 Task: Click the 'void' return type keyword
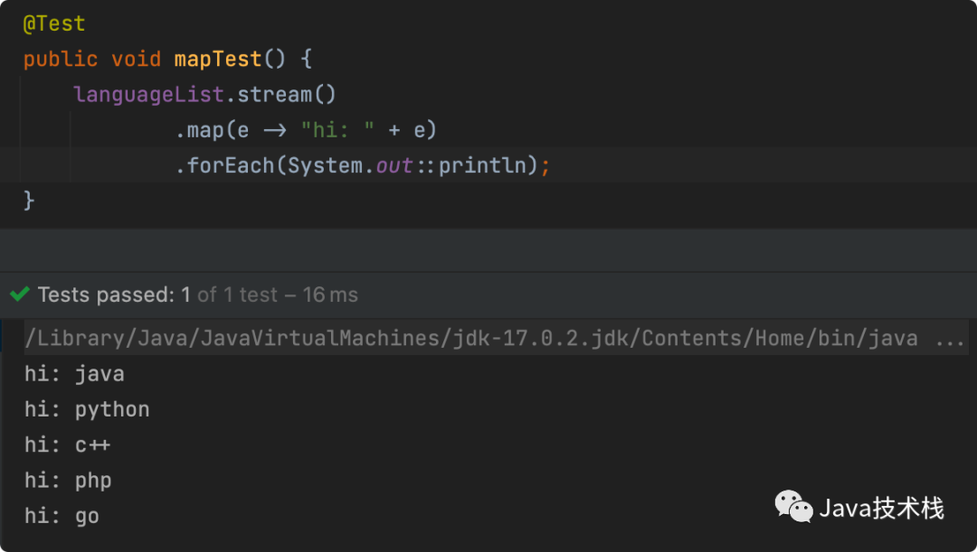pos(136,59)
